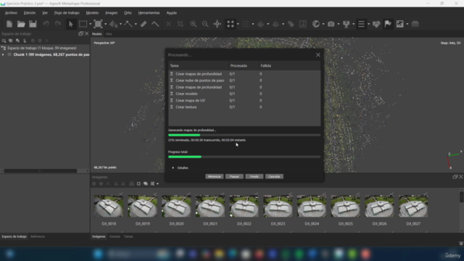Float the Imágenes panel

(455, 177)
